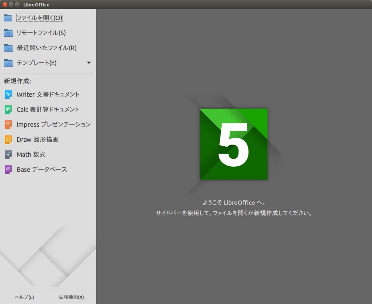
Task: Create new Writer 文書ドキュメント
Action: (48, 94)
